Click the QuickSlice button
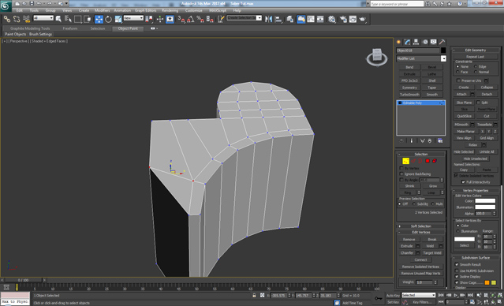The width and height of the screenshot is (504, 306). [x=464, y=116]
